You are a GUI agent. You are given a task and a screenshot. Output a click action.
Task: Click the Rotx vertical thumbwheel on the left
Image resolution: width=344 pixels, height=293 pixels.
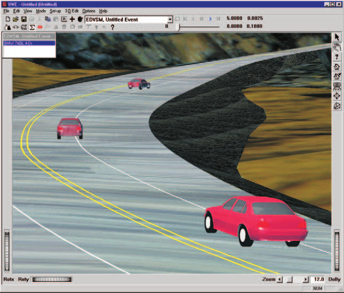pos(7,251)
